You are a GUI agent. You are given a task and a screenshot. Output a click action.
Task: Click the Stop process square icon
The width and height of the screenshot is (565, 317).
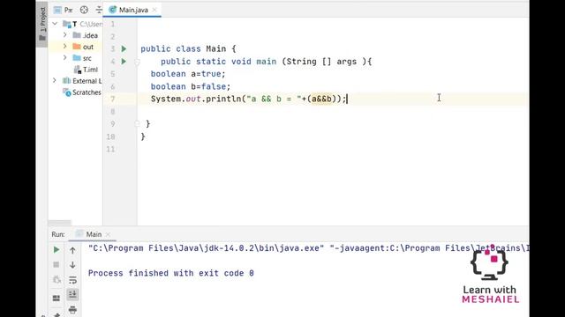pos(56,265)
